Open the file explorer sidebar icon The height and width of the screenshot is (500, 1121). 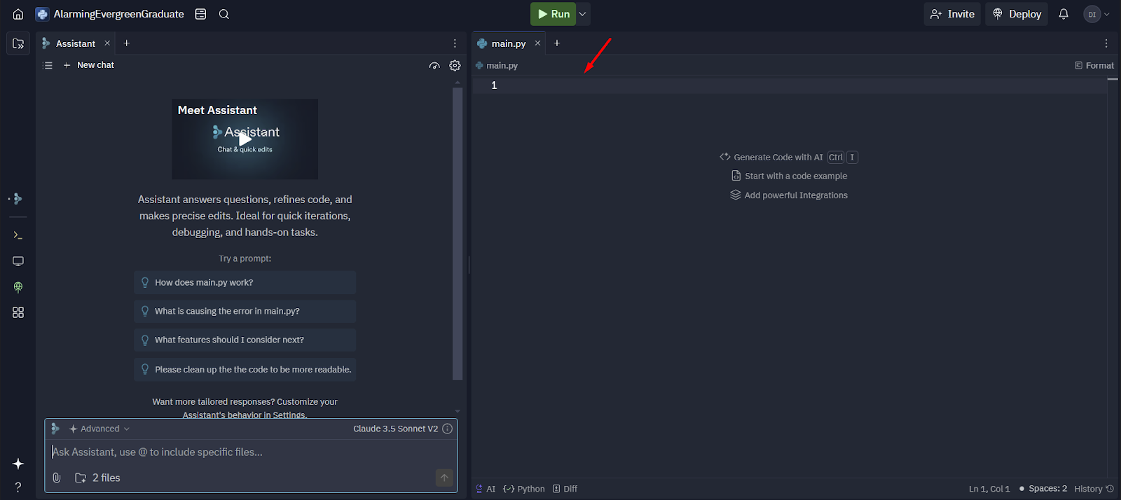18,43
